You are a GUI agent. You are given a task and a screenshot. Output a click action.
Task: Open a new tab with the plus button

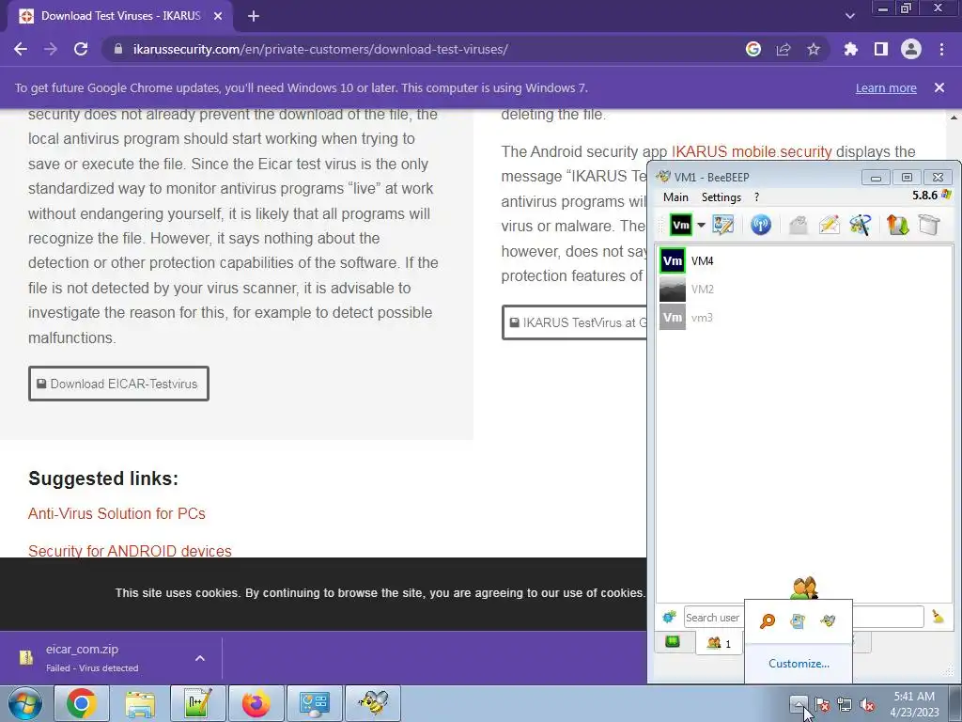point(254,17)
